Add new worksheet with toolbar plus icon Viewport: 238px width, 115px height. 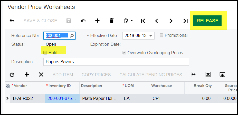[x=97, y=21]
